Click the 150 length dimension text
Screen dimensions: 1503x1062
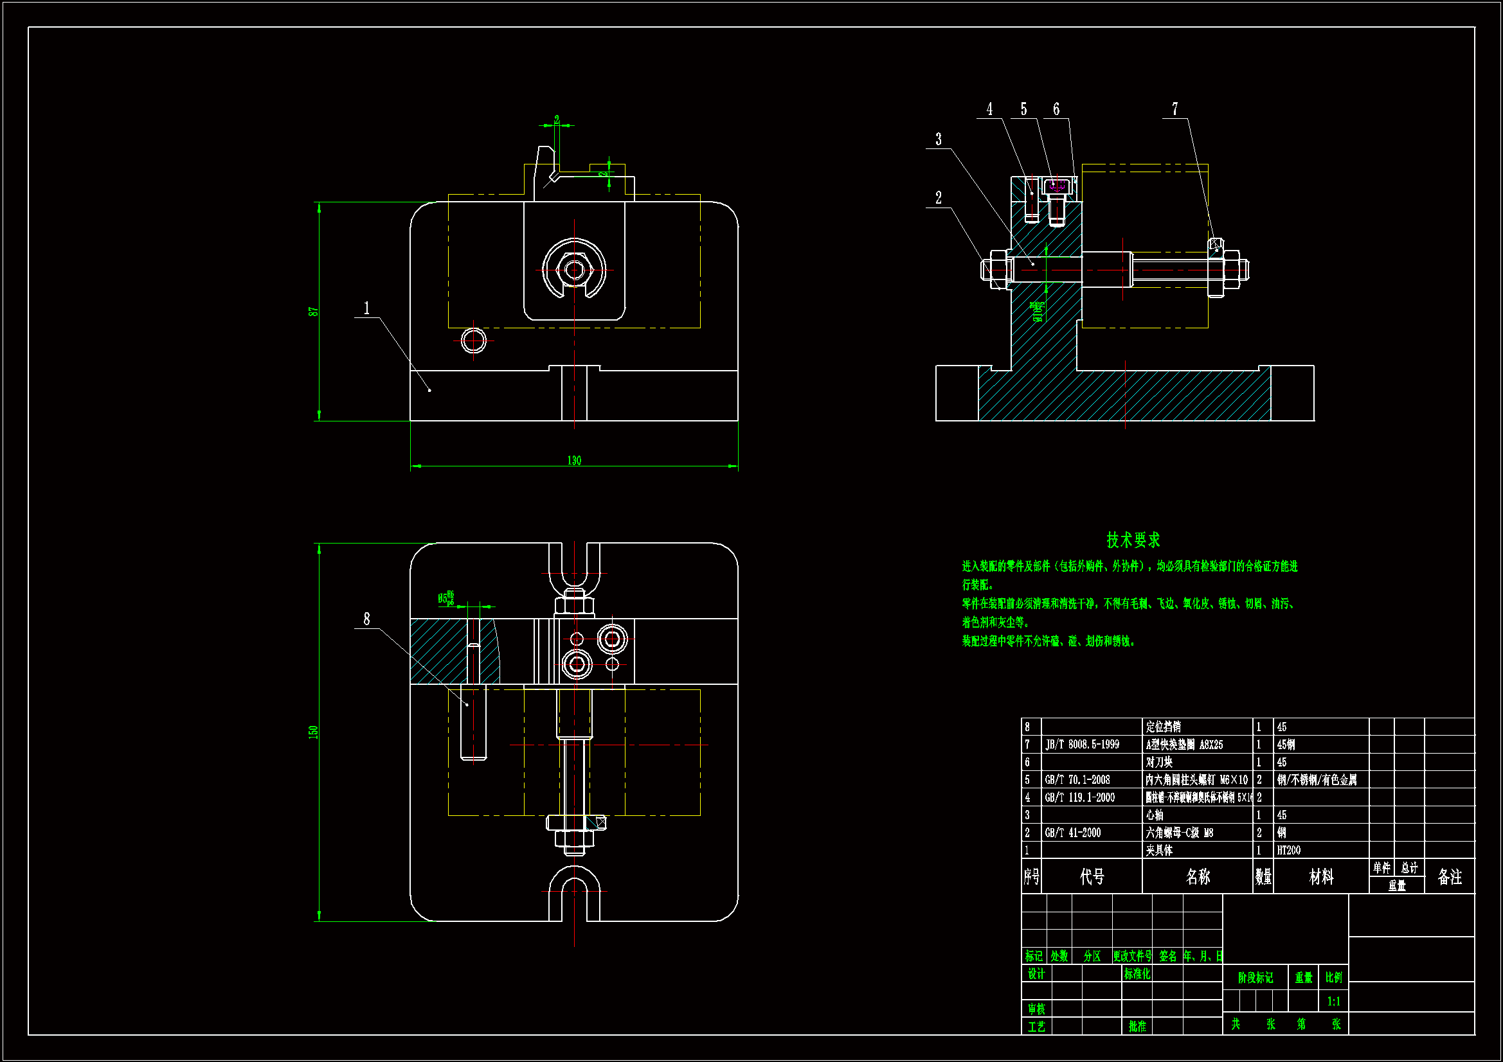(314, 732)
